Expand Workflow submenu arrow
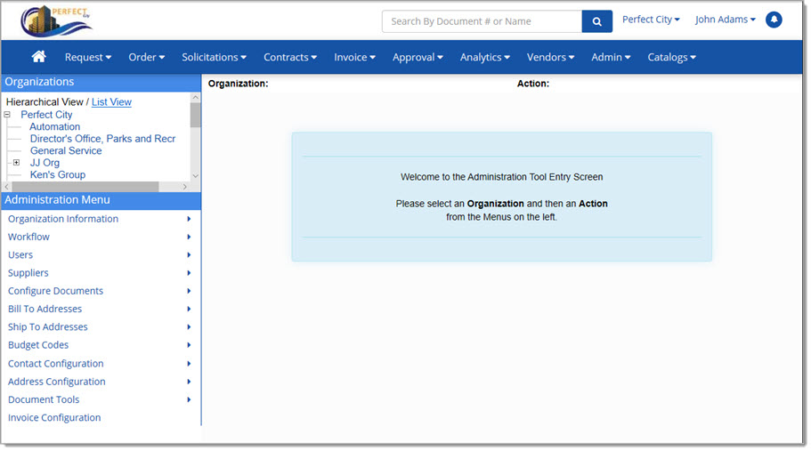The image size is (811, 451). coord(189,238)
